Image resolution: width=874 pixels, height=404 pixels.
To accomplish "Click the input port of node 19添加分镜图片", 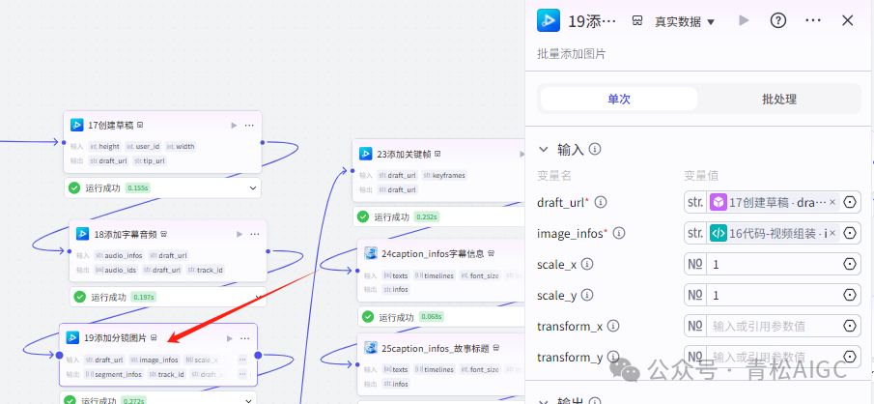I will [x=59, y=355].
